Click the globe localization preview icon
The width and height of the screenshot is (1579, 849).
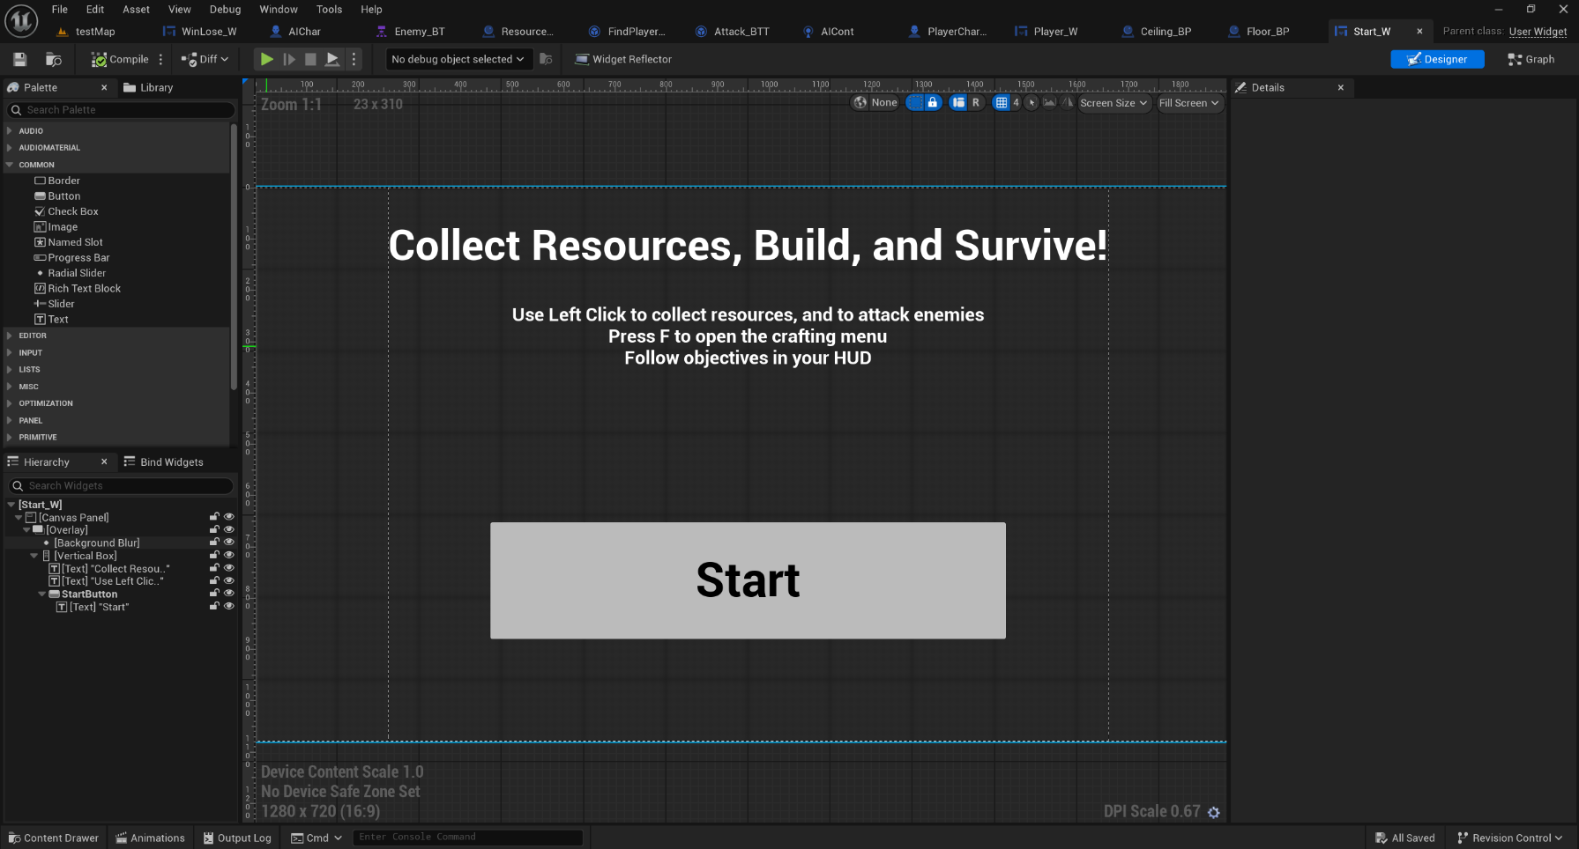[860, 103]
